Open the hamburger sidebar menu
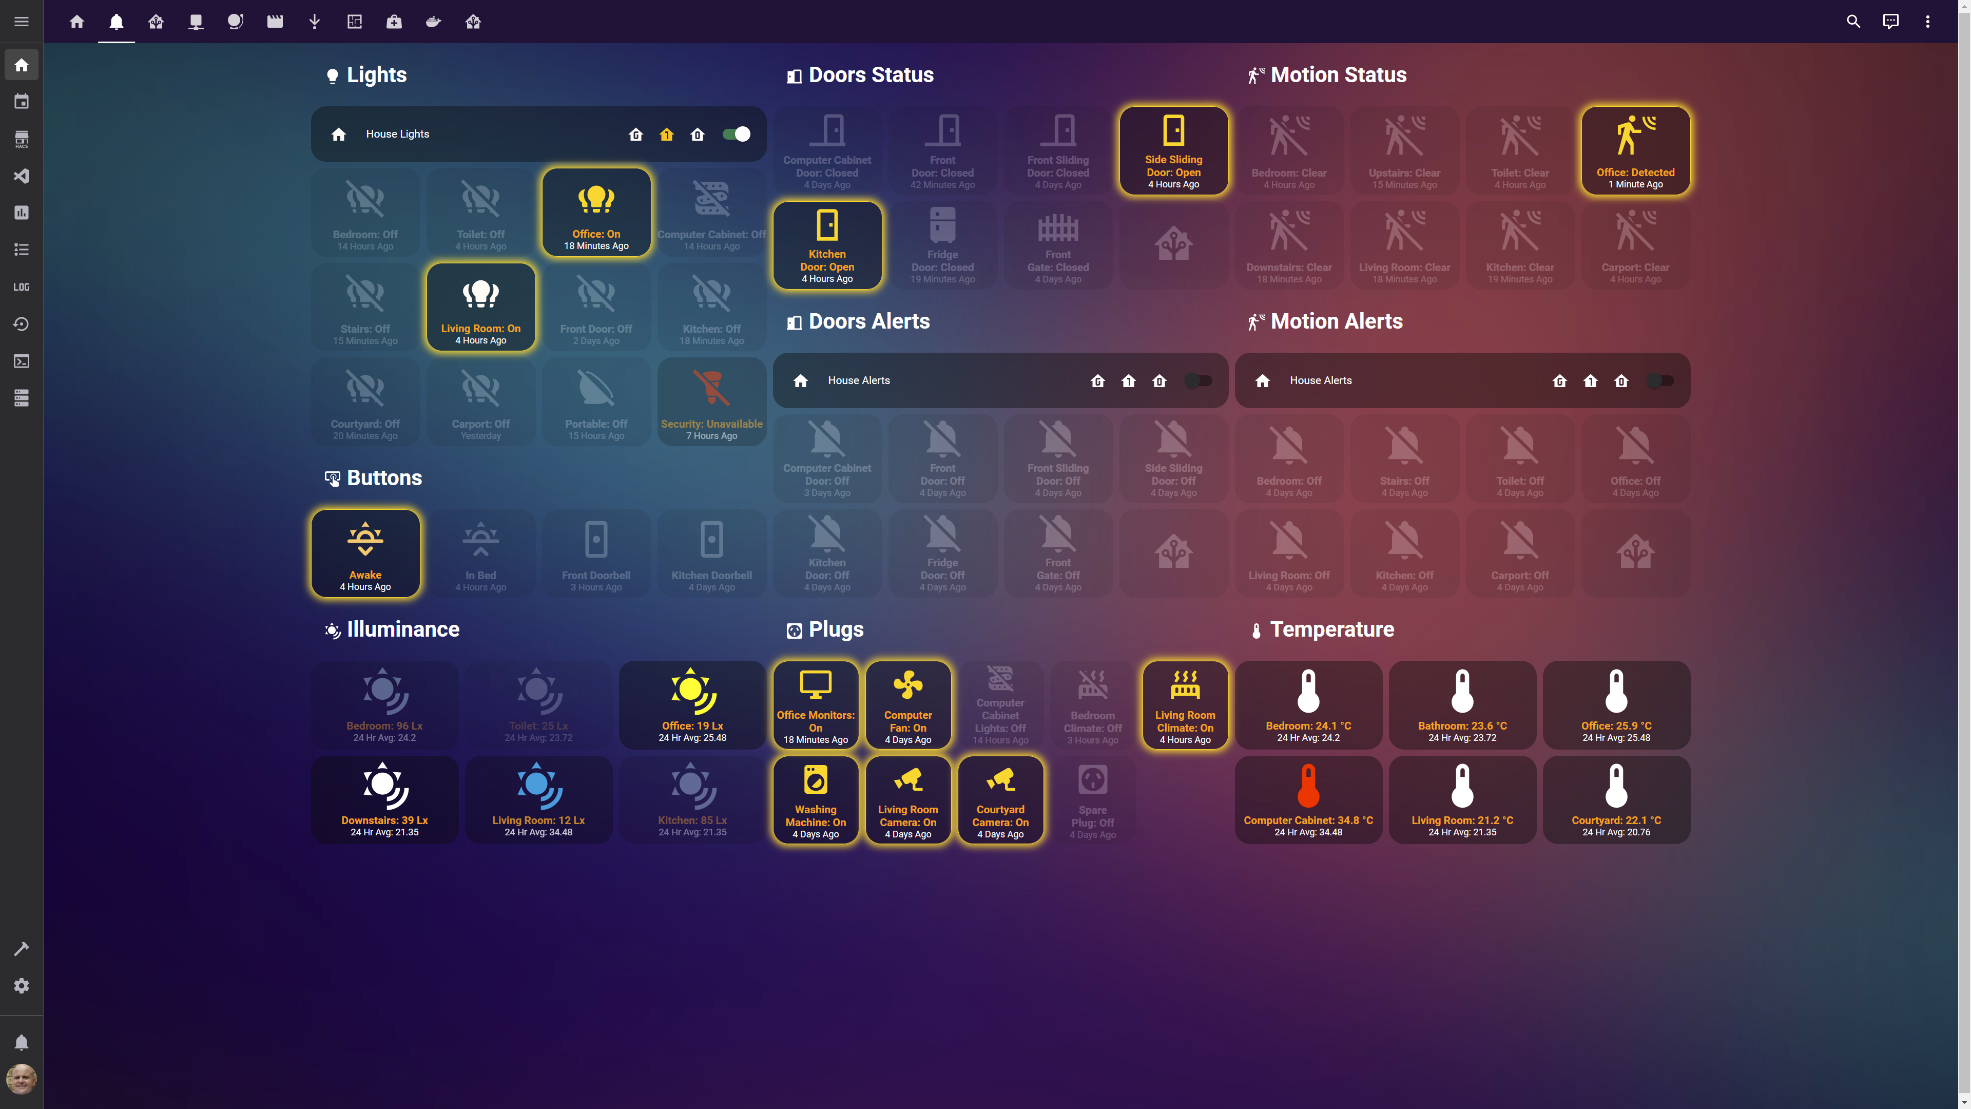 click(22, 22)
